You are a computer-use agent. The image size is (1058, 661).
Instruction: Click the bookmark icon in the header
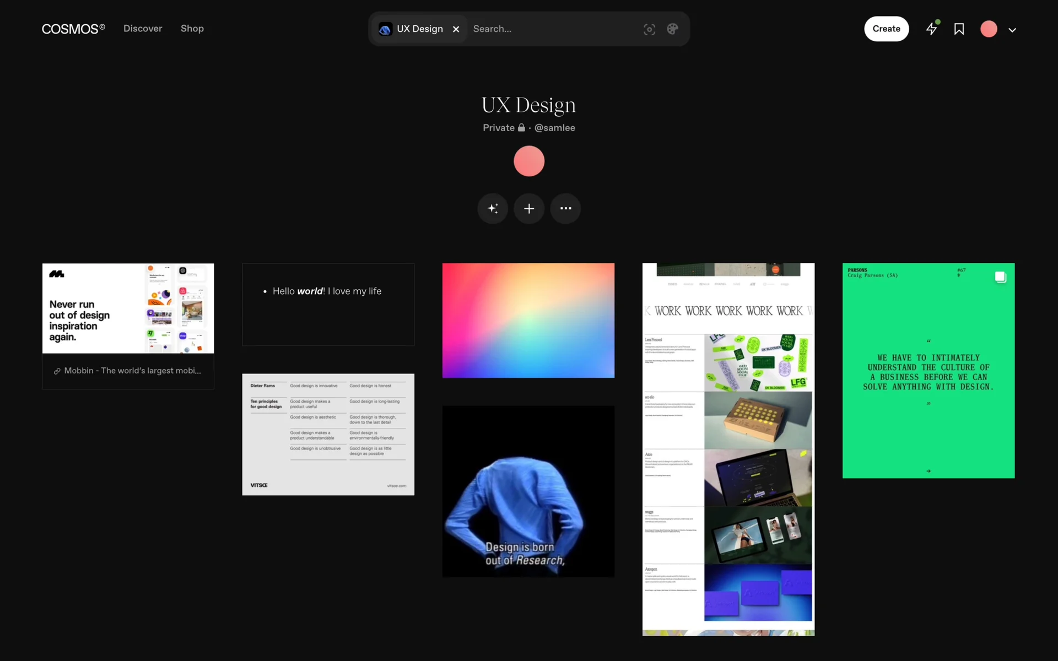[959, 29]
